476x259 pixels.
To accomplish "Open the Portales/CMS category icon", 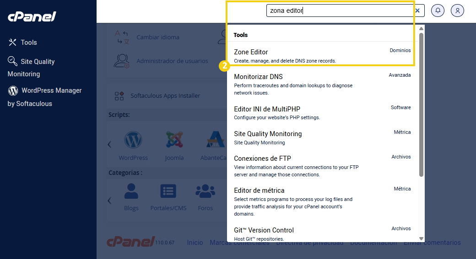I will pos(168,191).
